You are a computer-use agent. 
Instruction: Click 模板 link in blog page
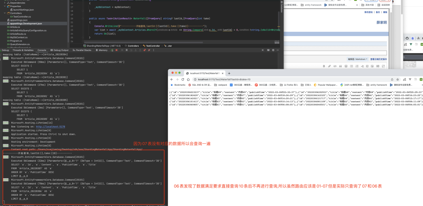pyautogui.click(x=385, y=12)
